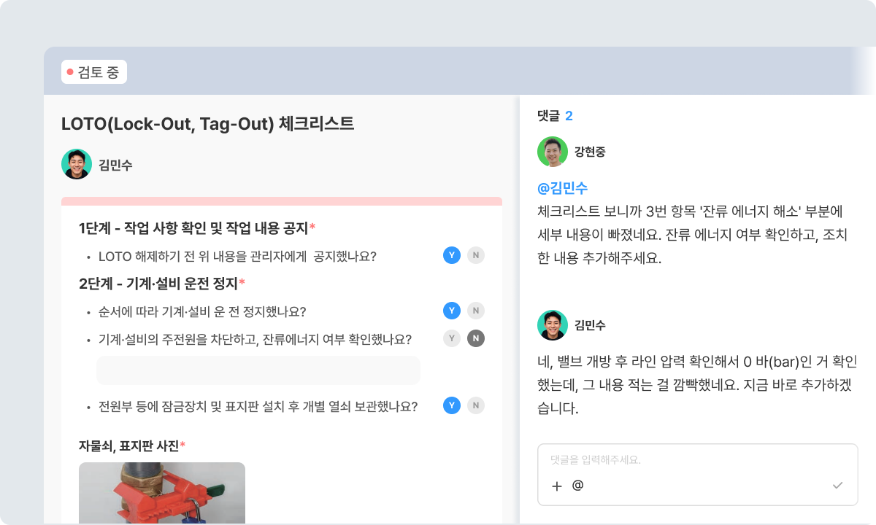Open the padlock photo thumbnail
The width and height of the screenshot is (876, 525).
tap(162, 492)
